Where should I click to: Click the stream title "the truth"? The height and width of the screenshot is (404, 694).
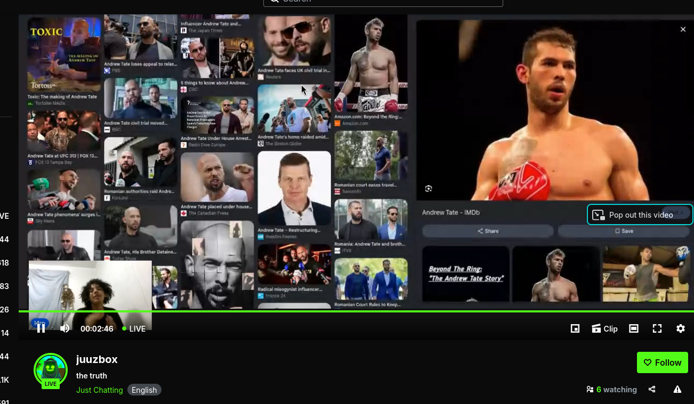92,375
